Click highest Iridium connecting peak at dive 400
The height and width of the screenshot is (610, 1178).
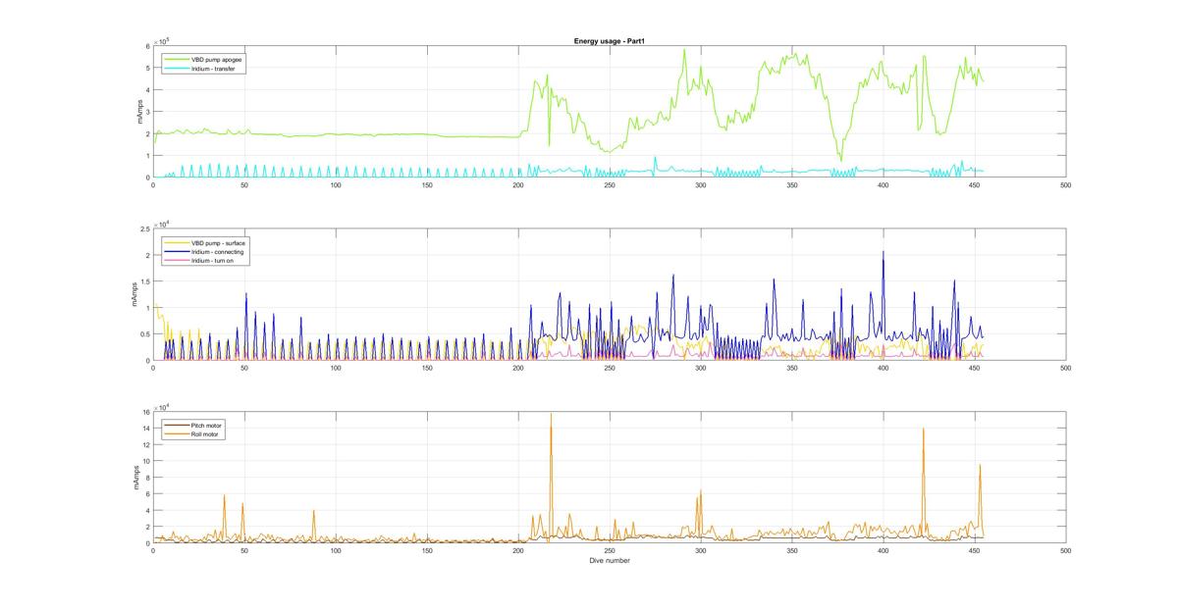883,252
